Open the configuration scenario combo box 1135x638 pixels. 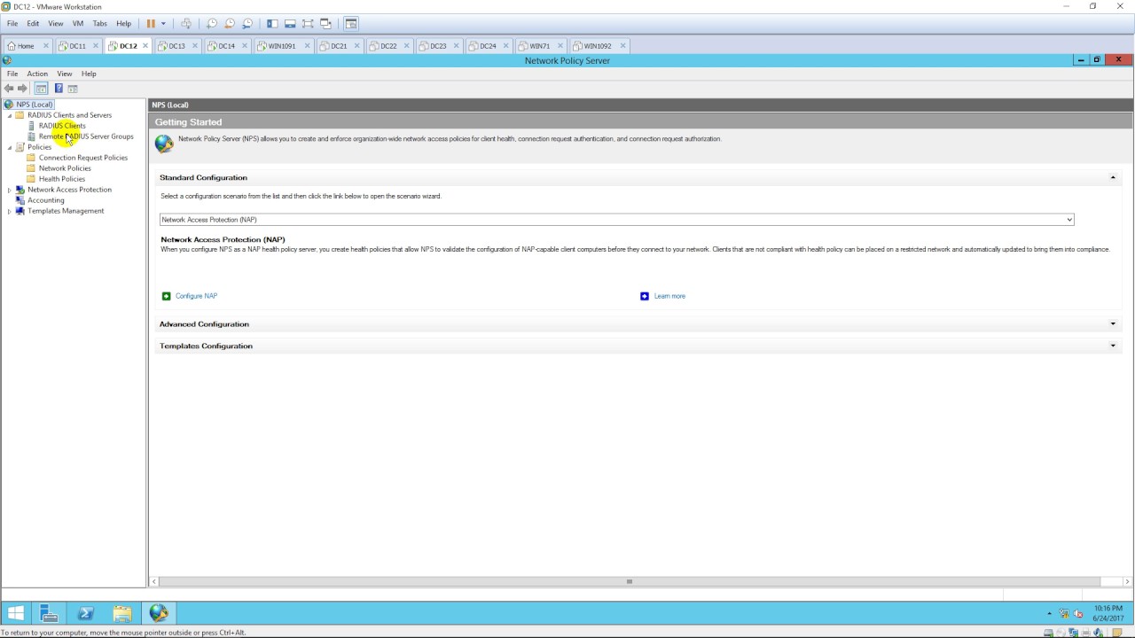[x=617, y=219]
